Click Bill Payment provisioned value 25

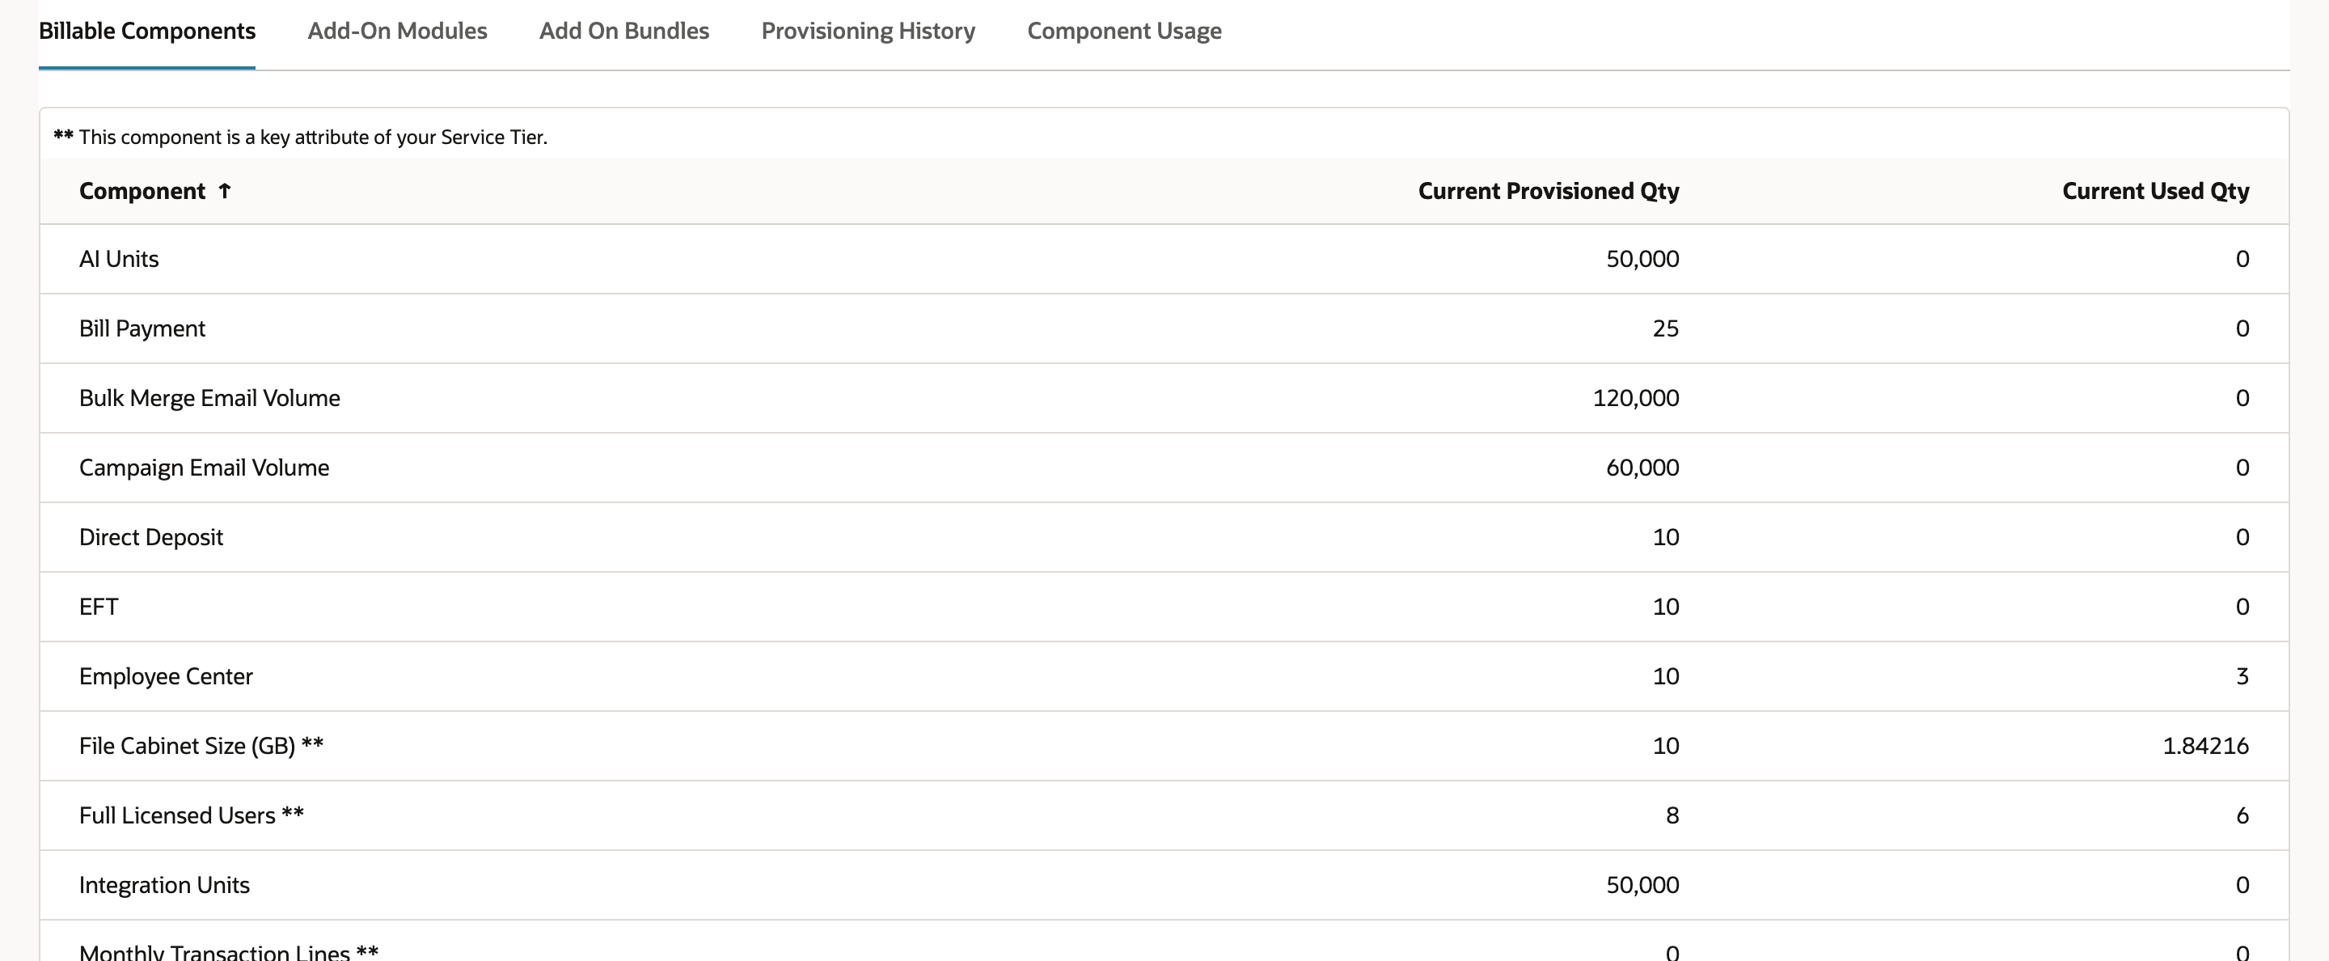[x=1665, y=328]
